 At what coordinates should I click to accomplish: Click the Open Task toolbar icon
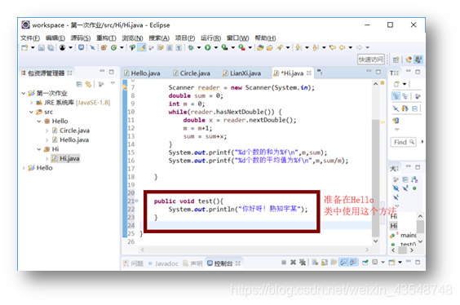tap(269, 47)
